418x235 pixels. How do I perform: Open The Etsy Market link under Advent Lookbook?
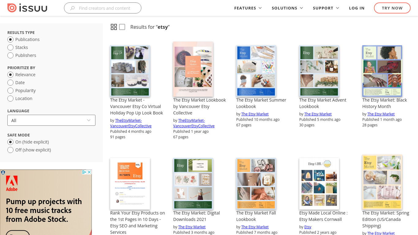[x=318, y=114]
